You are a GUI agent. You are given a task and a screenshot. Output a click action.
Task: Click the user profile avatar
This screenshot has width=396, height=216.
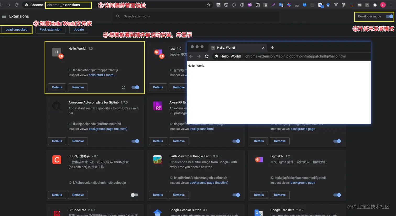[x=383, y=5]
